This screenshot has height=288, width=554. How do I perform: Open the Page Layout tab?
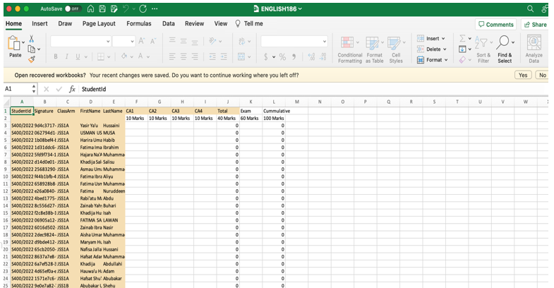coord(99,23)
